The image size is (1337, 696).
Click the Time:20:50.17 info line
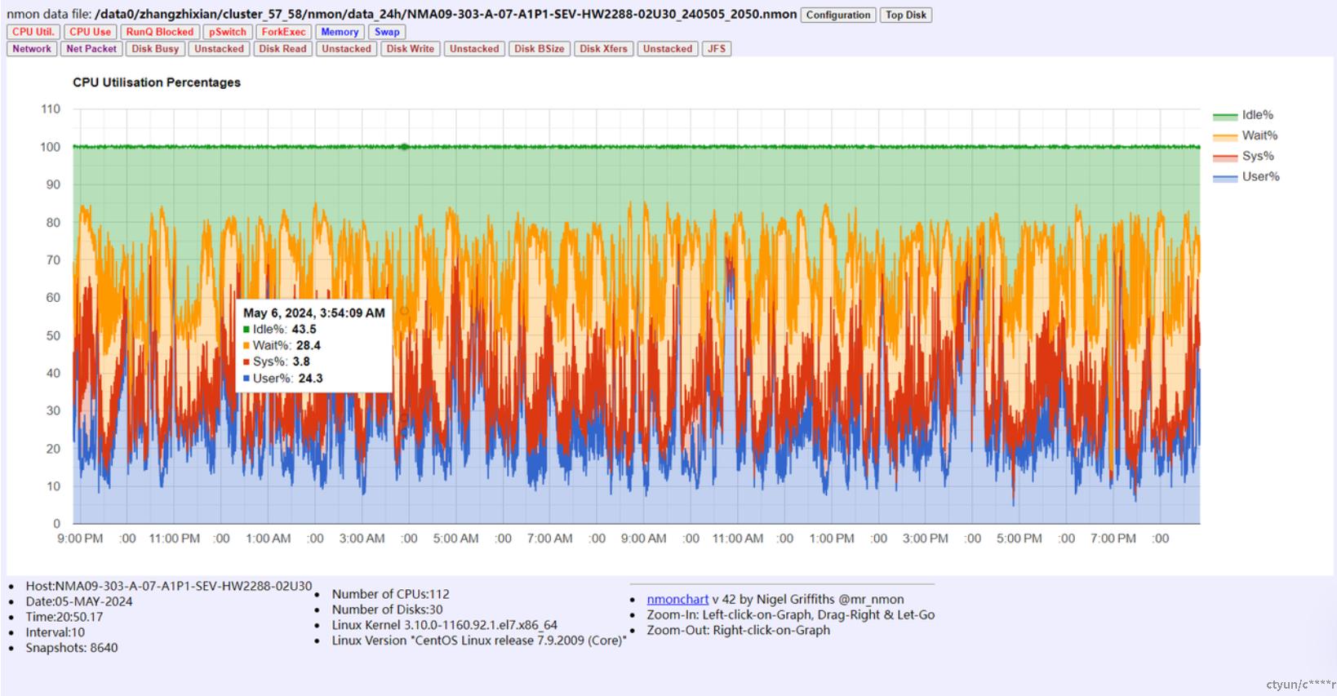[x=64, y=617]
